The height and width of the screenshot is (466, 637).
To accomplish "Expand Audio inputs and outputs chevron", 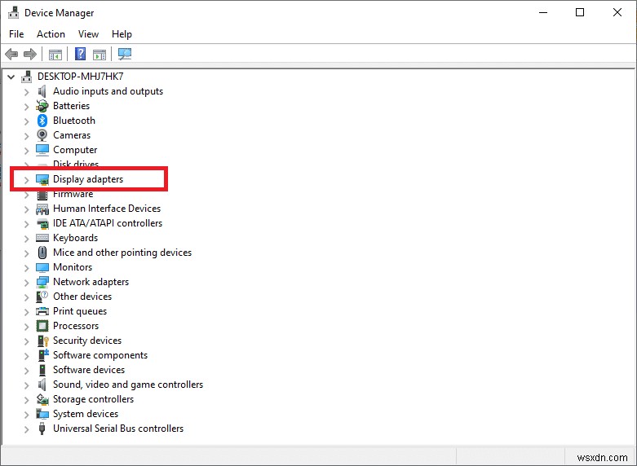I will pos(26,92).
